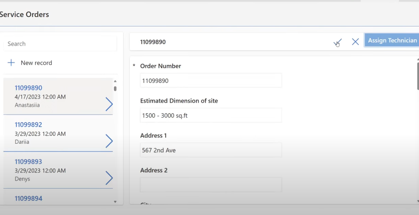Expand order 11099892 with its chevron
The image size is (419, 215).
point(109,141)
